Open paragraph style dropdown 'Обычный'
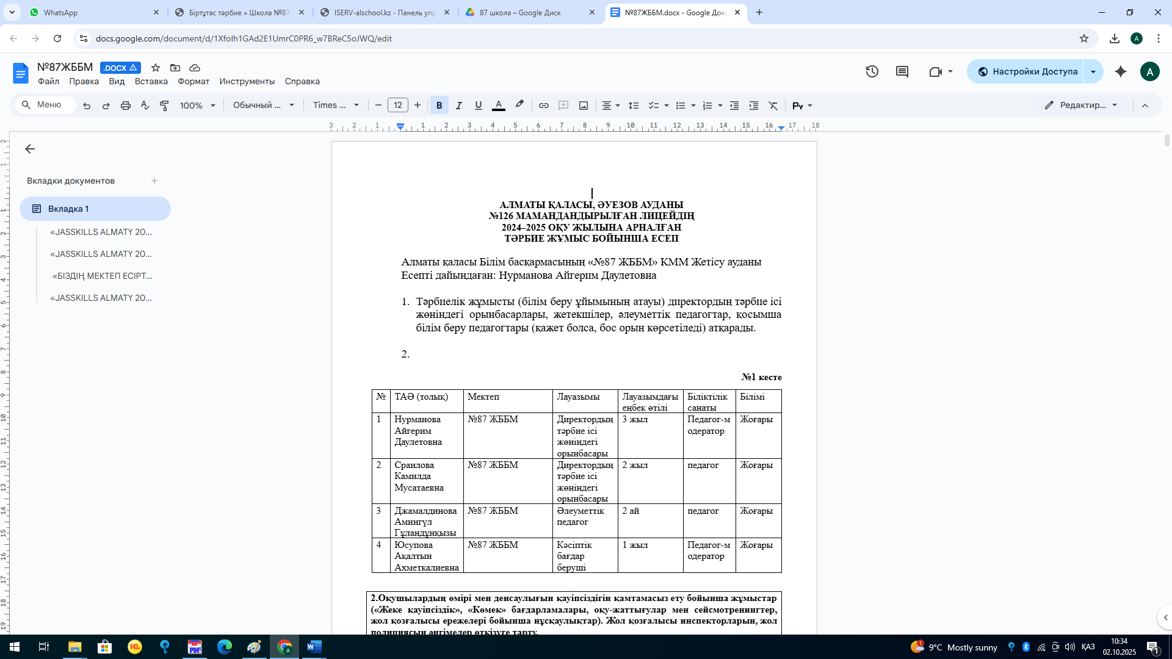The image size is (1172, 659). 264,106
